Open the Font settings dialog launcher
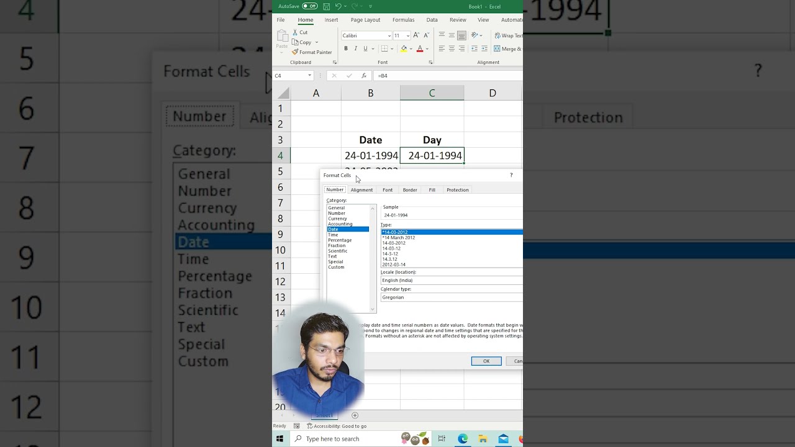Viewport: 795px width, 447px height. coord(430,63)
